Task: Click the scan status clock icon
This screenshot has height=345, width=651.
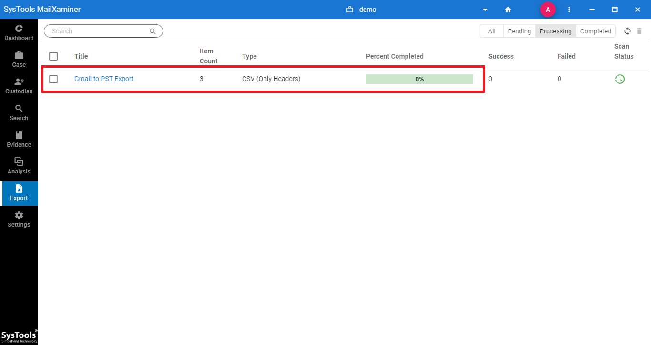Action: [620, 79]
